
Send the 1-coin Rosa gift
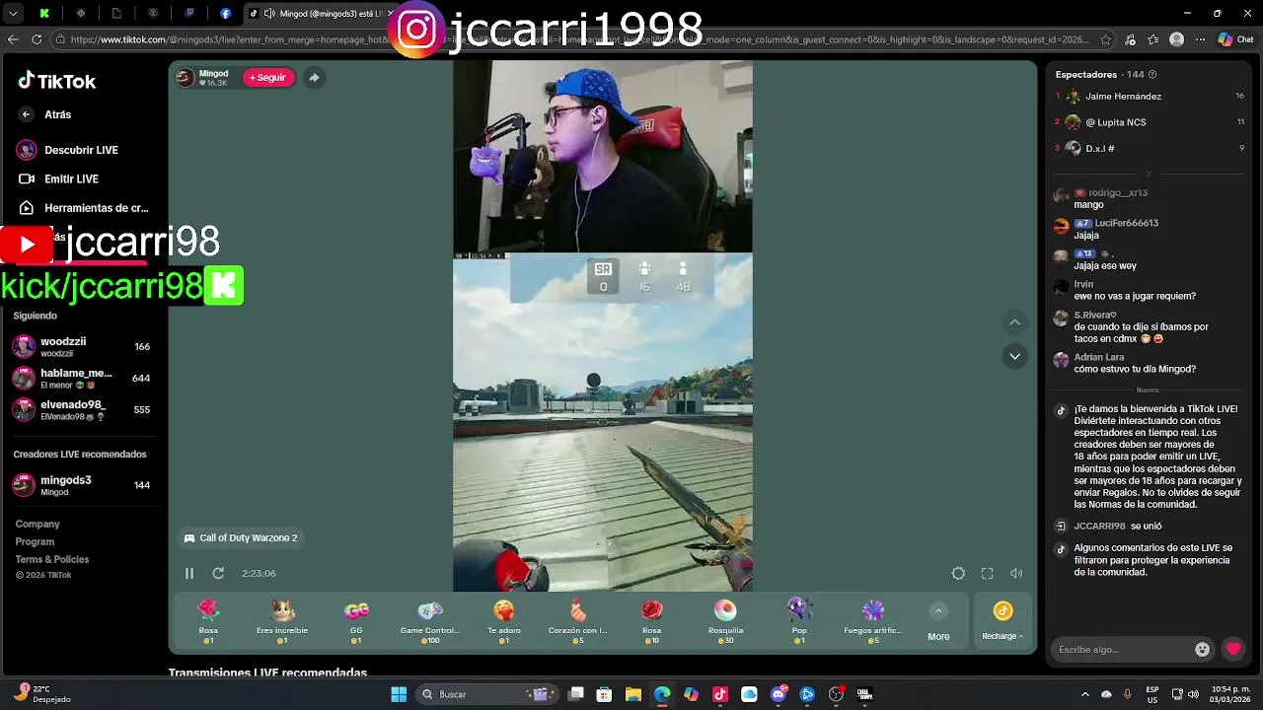pos(208,621)
